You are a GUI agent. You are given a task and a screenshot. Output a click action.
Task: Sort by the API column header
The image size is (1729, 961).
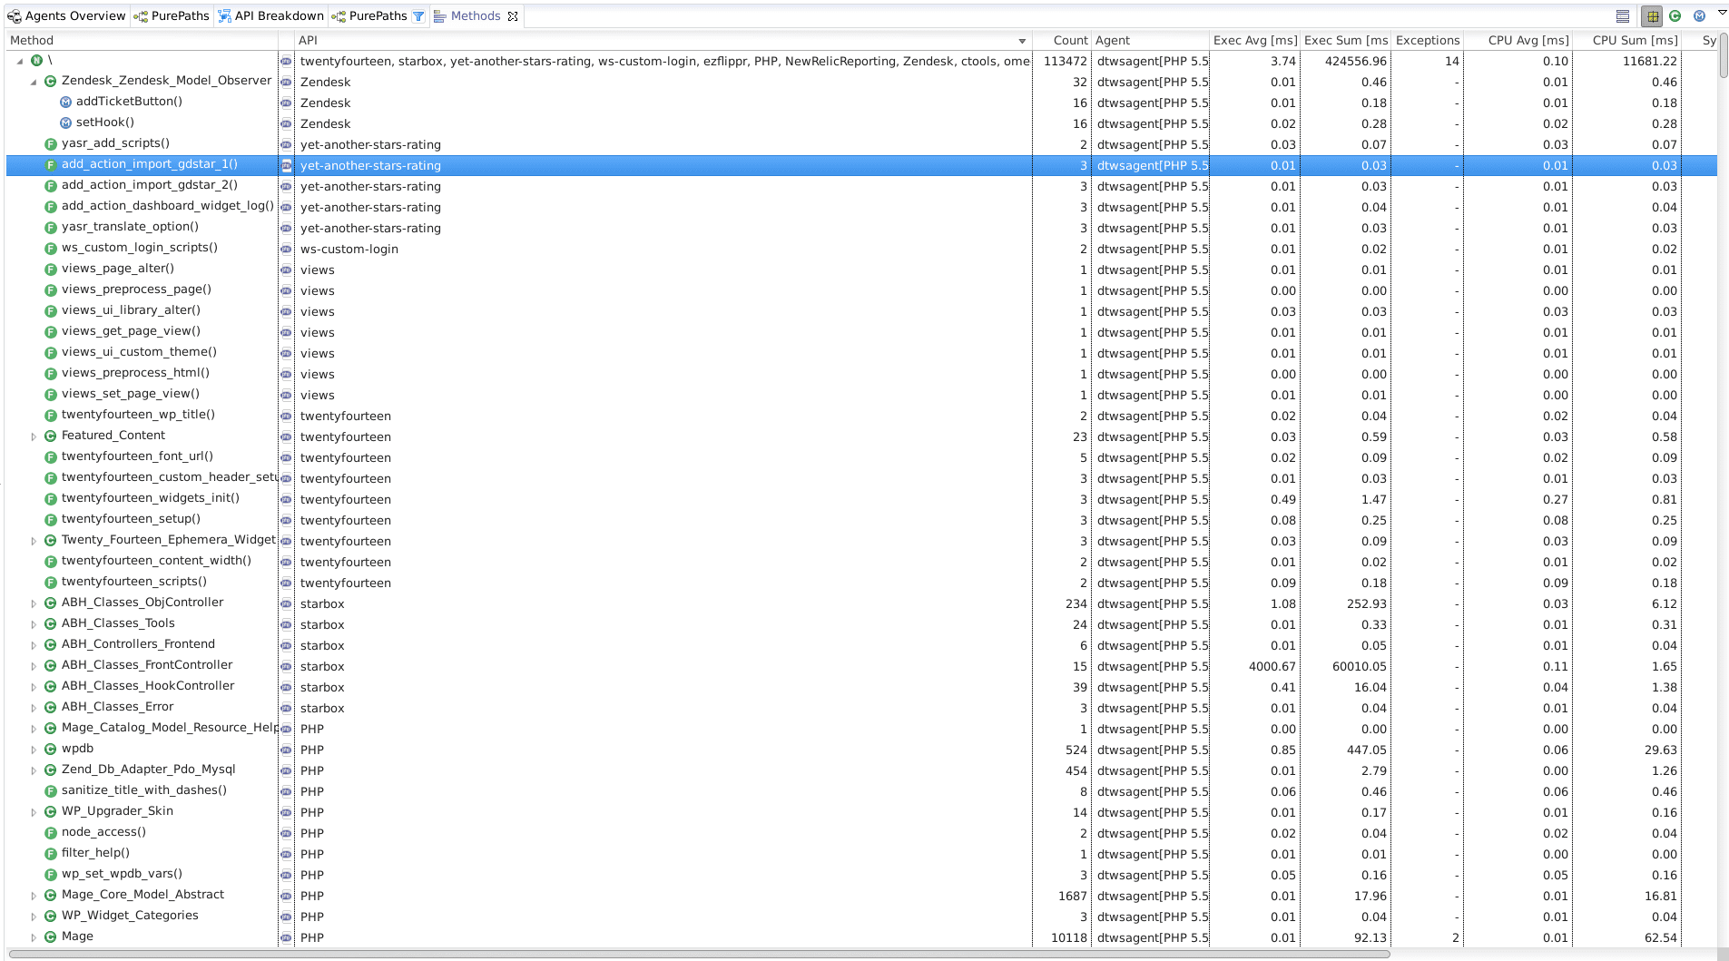coord(663,40)
